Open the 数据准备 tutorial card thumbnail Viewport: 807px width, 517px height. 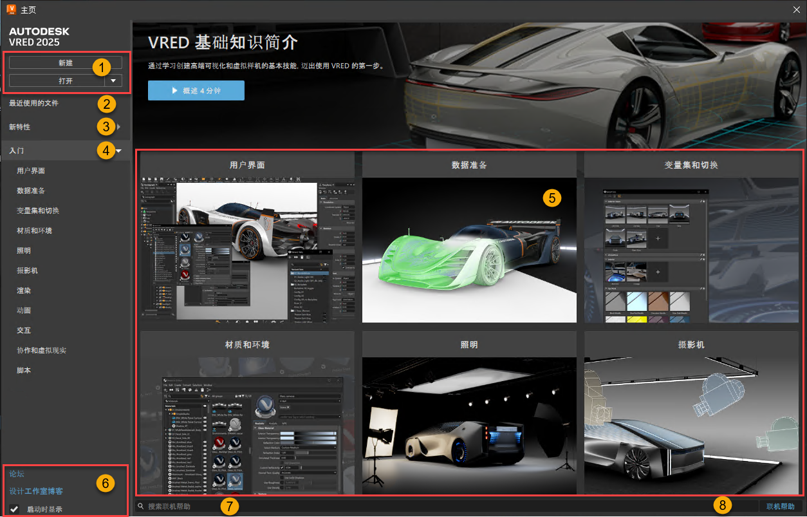coord(469,250)
